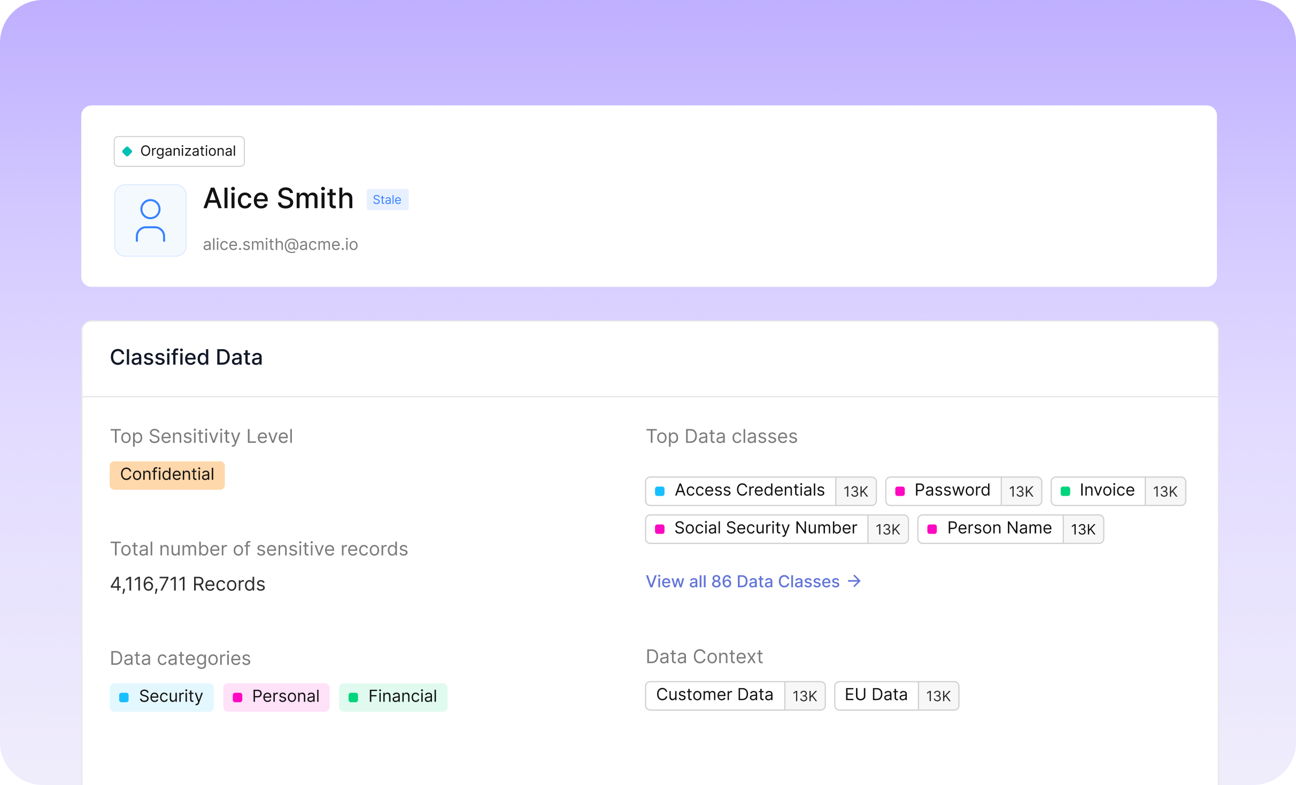Click the EU Data context tag

coord(876,695)
